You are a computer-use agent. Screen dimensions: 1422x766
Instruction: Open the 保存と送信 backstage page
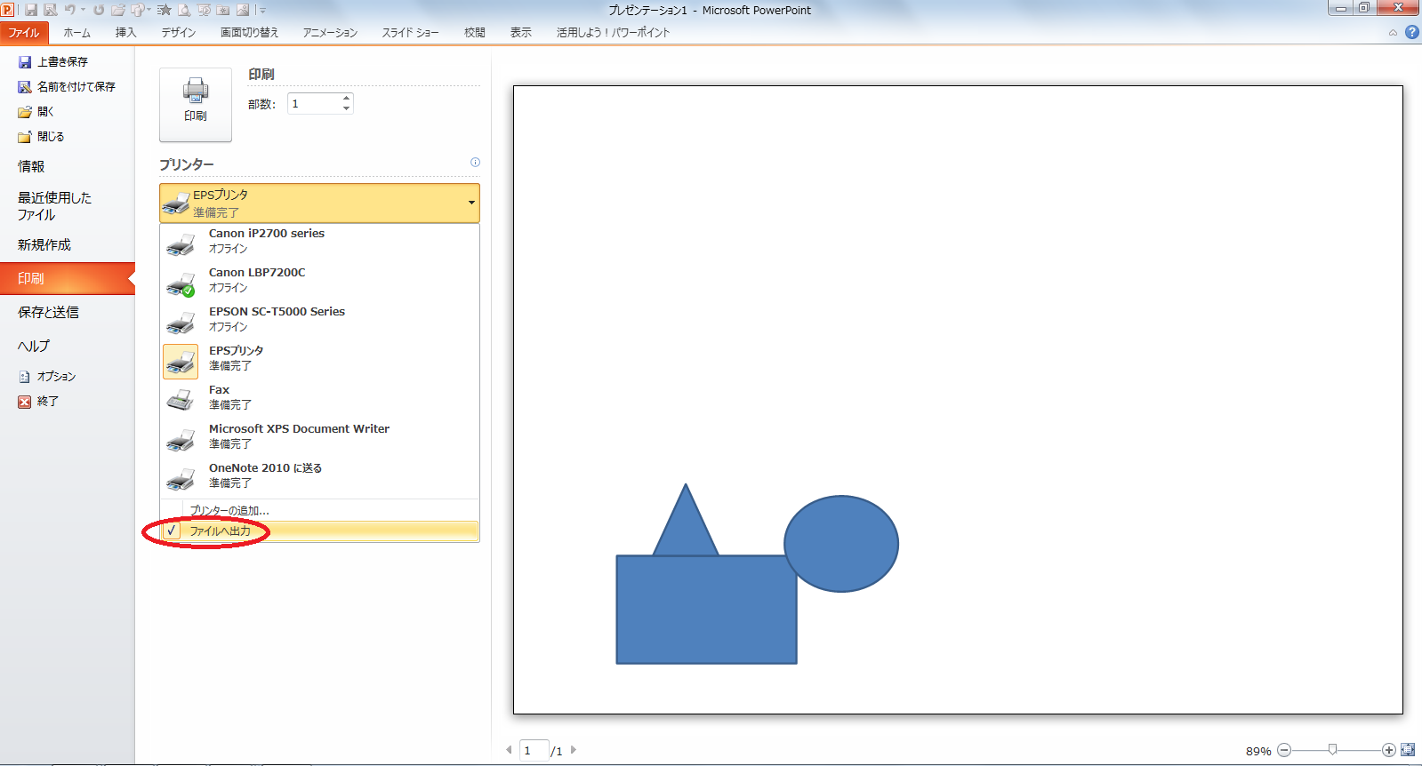click(x=48, y=313)
